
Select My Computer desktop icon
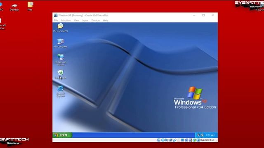[x=61, y=43]
